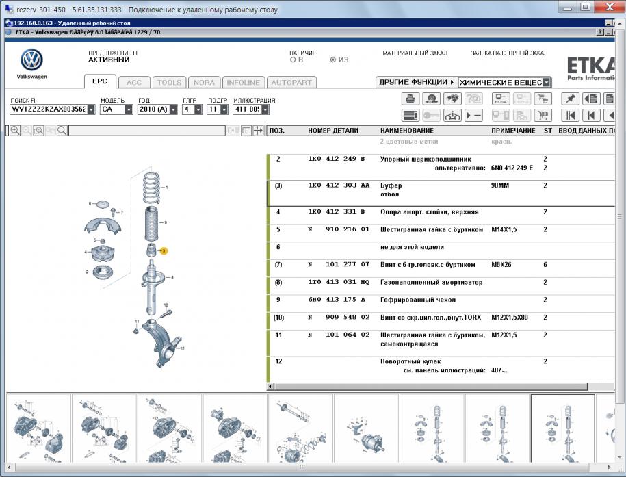This screenshot has width=626, height=477.
Task: Click the ПРЕДЛОЖЕНИЕ FI АКТИВНЫЙ label
Action: pos(113,56)
